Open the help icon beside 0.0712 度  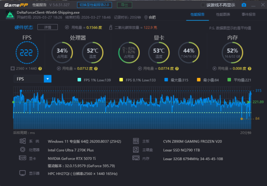96,69
